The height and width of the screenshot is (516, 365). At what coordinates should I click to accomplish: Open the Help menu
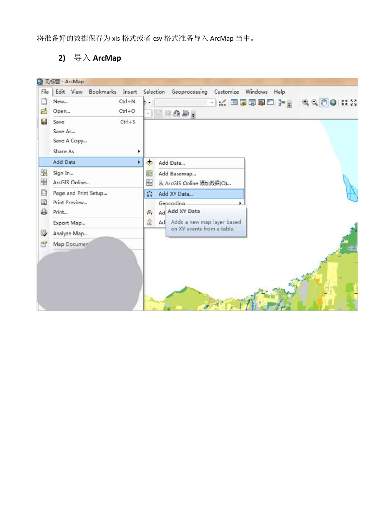coord(279,91)
